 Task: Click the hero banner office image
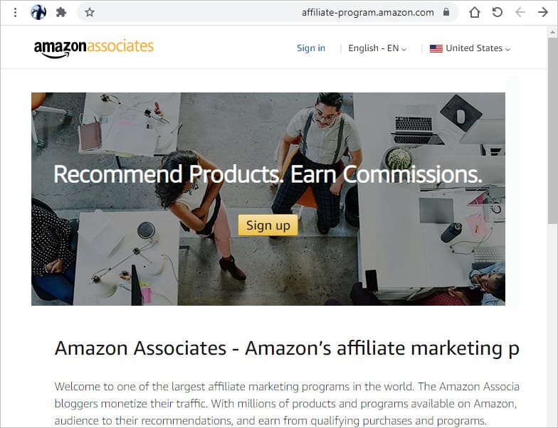[x=268, y=199]
